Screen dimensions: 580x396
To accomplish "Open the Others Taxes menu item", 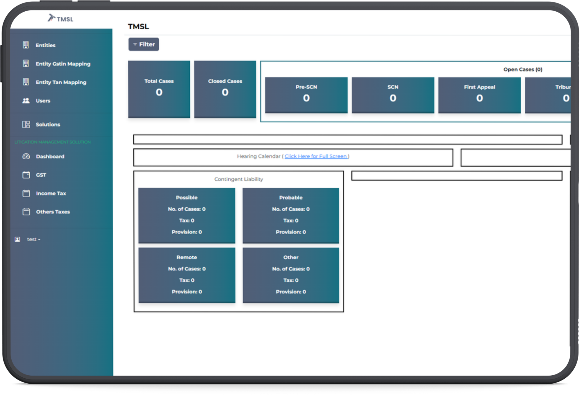I will 53,212.
